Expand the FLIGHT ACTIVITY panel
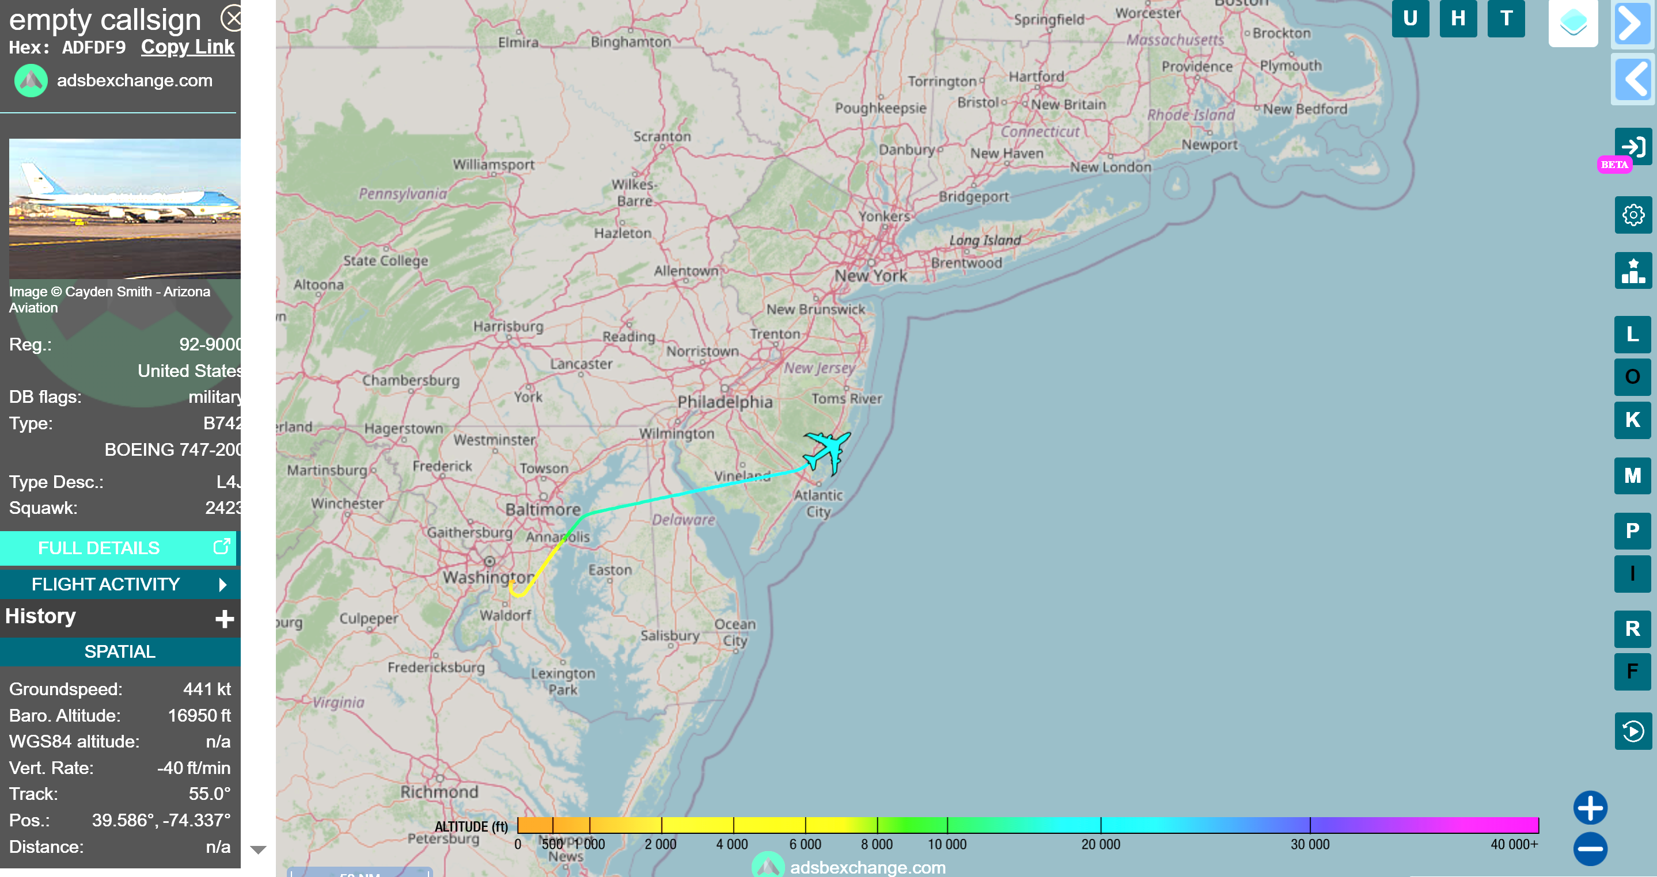 tap(120, 584)
